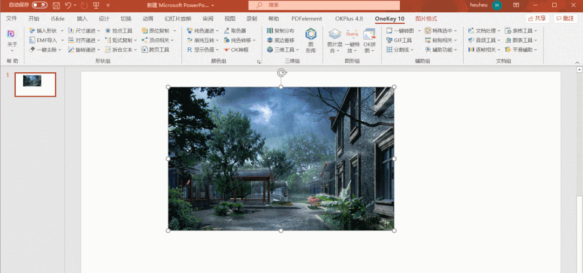Screen dimensions: 583x273
Task: Switch to the OKPlus 4.8 tab
Action: tap(349, 18)
